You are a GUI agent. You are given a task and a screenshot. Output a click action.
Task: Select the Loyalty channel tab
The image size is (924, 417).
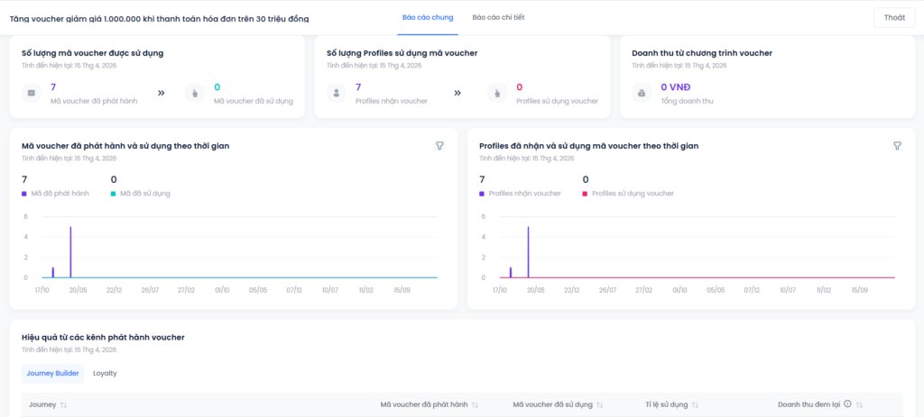click(105, 373)
